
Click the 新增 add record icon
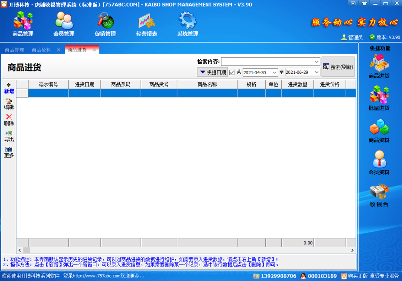tap(8, 87)
